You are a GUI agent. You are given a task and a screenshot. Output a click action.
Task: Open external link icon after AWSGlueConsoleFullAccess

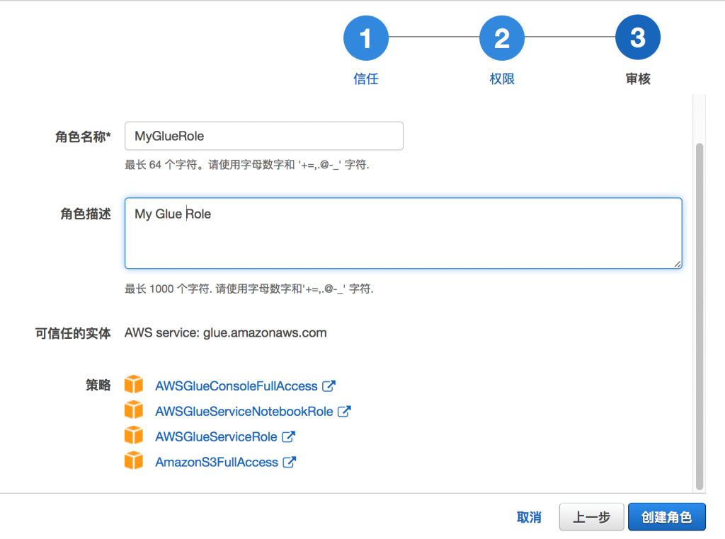click(329, 386)
